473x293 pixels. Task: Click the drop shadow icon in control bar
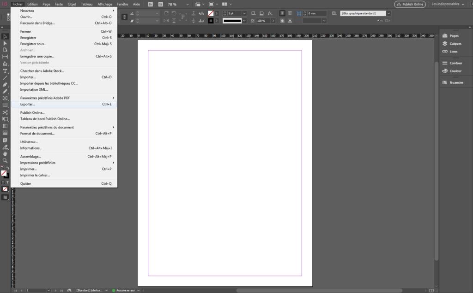[x=261, y=13]
